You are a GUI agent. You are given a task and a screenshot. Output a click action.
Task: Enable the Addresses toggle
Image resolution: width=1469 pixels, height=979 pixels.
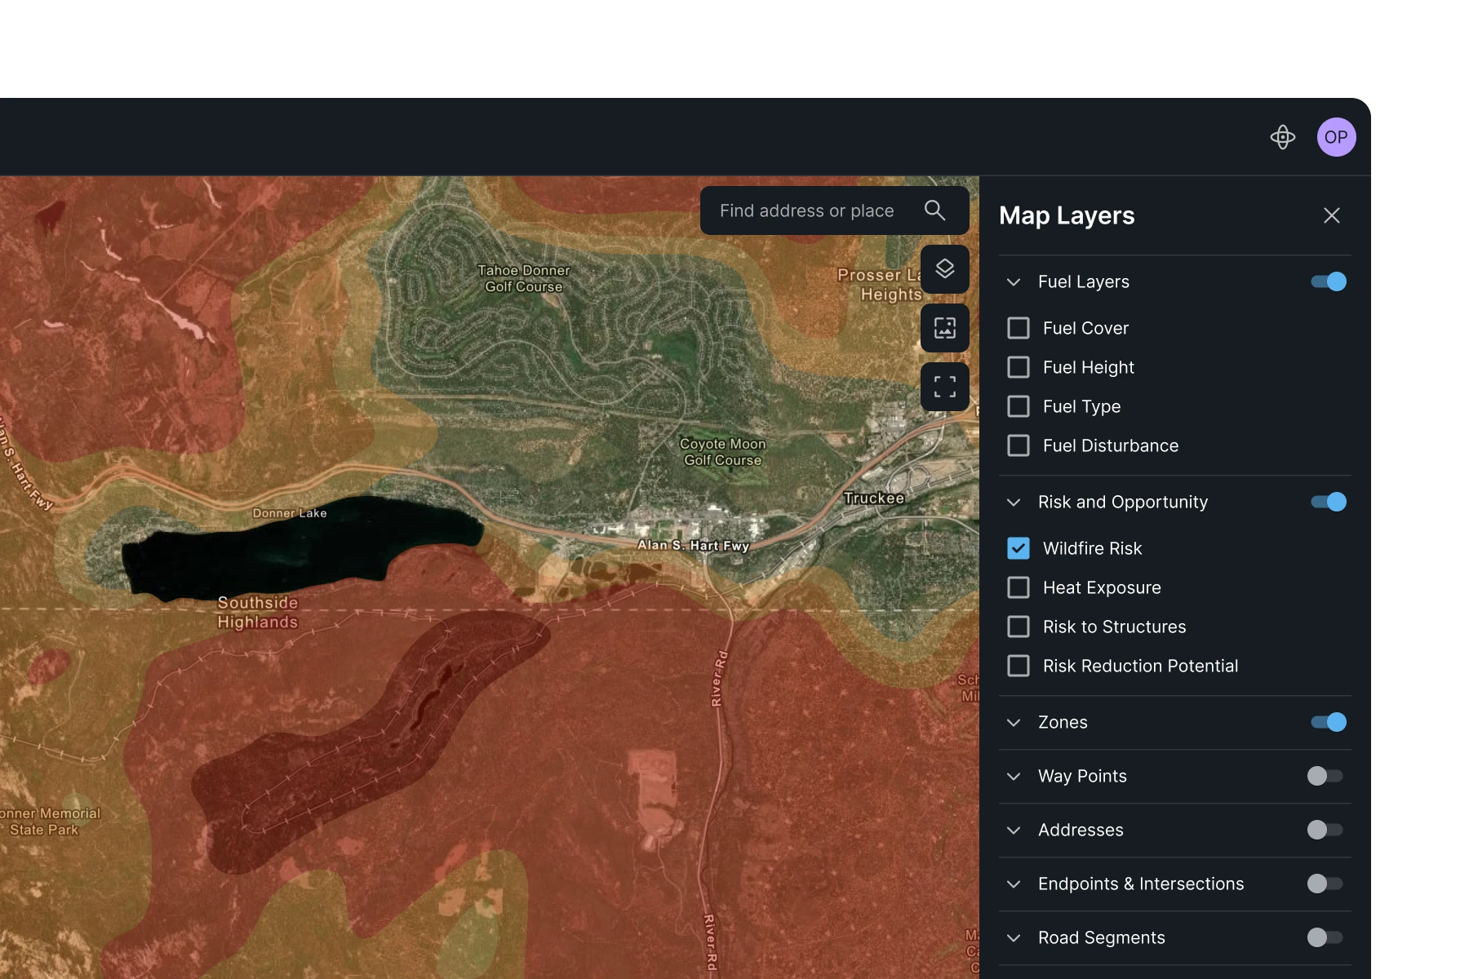tap(1325, 830)
